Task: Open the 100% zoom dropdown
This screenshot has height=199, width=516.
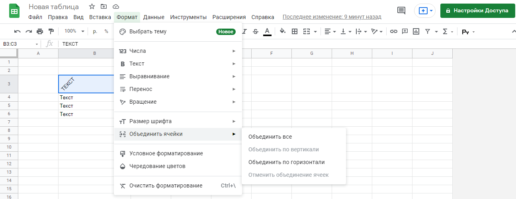Action: pyautogui.click(x=74, y=31)
